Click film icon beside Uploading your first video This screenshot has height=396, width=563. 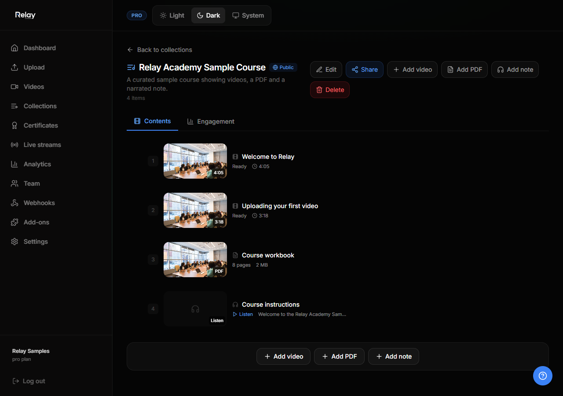pos(235,206)
